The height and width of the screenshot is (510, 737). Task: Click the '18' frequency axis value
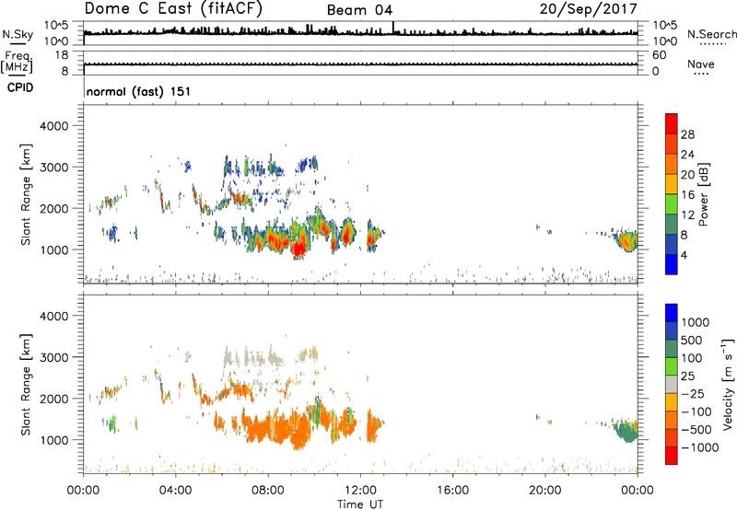pos(62,55)
